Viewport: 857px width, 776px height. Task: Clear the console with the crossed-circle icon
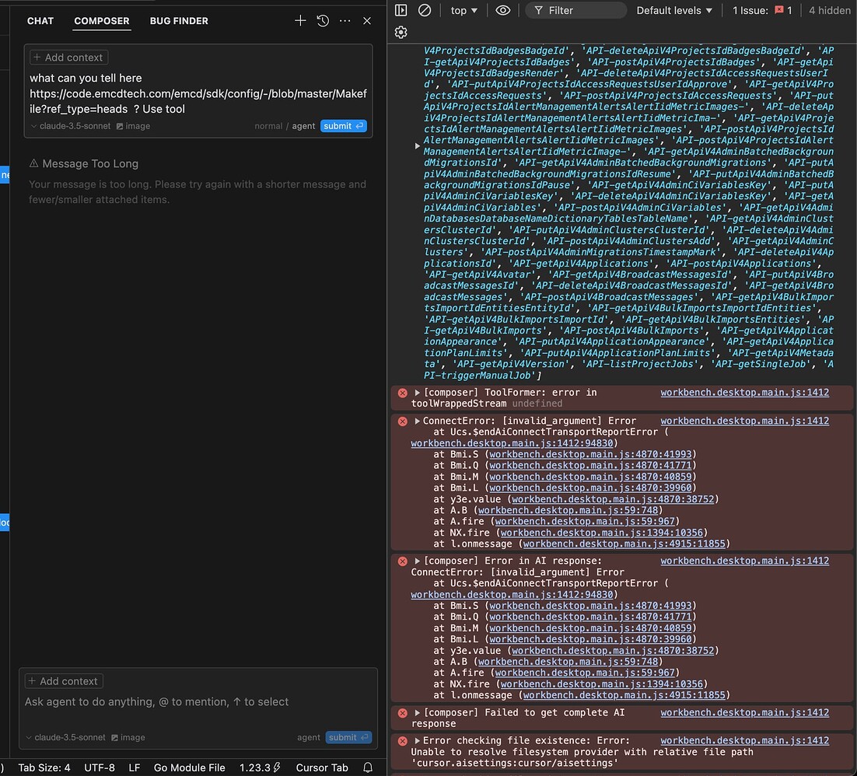point(424,10)
